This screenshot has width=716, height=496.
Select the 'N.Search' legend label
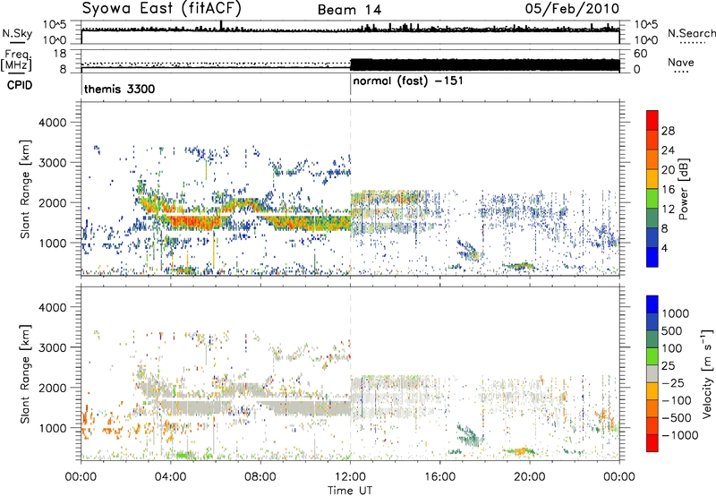pos(691,33)
